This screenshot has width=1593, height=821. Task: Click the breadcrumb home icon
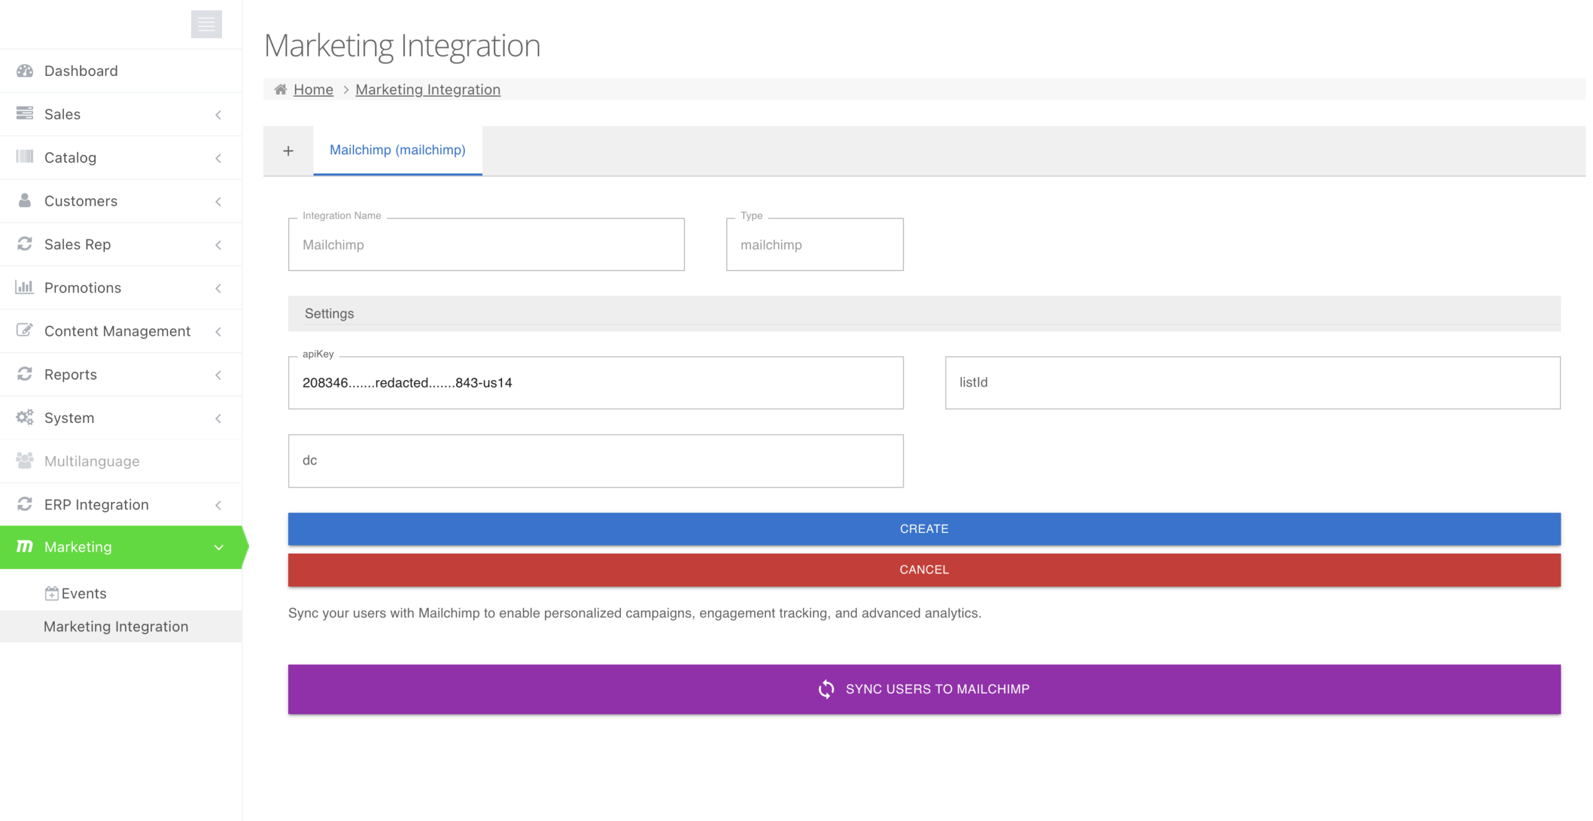[281, 90]
